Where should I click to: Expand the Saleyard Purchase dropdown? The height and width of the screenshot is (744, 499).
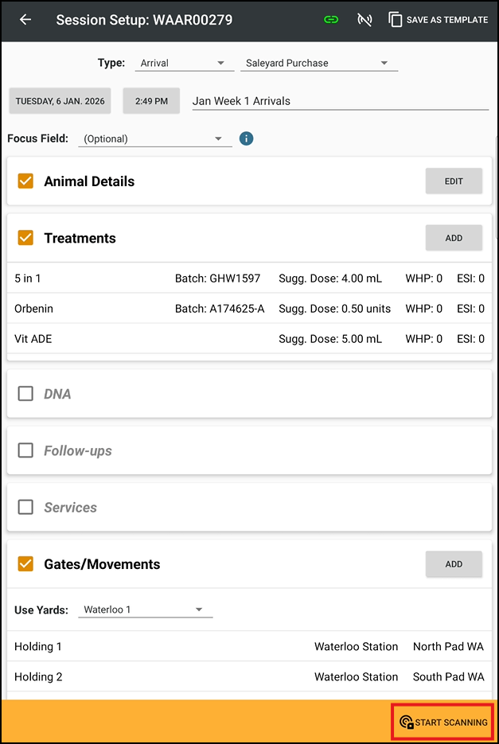(x=318, y=63)
